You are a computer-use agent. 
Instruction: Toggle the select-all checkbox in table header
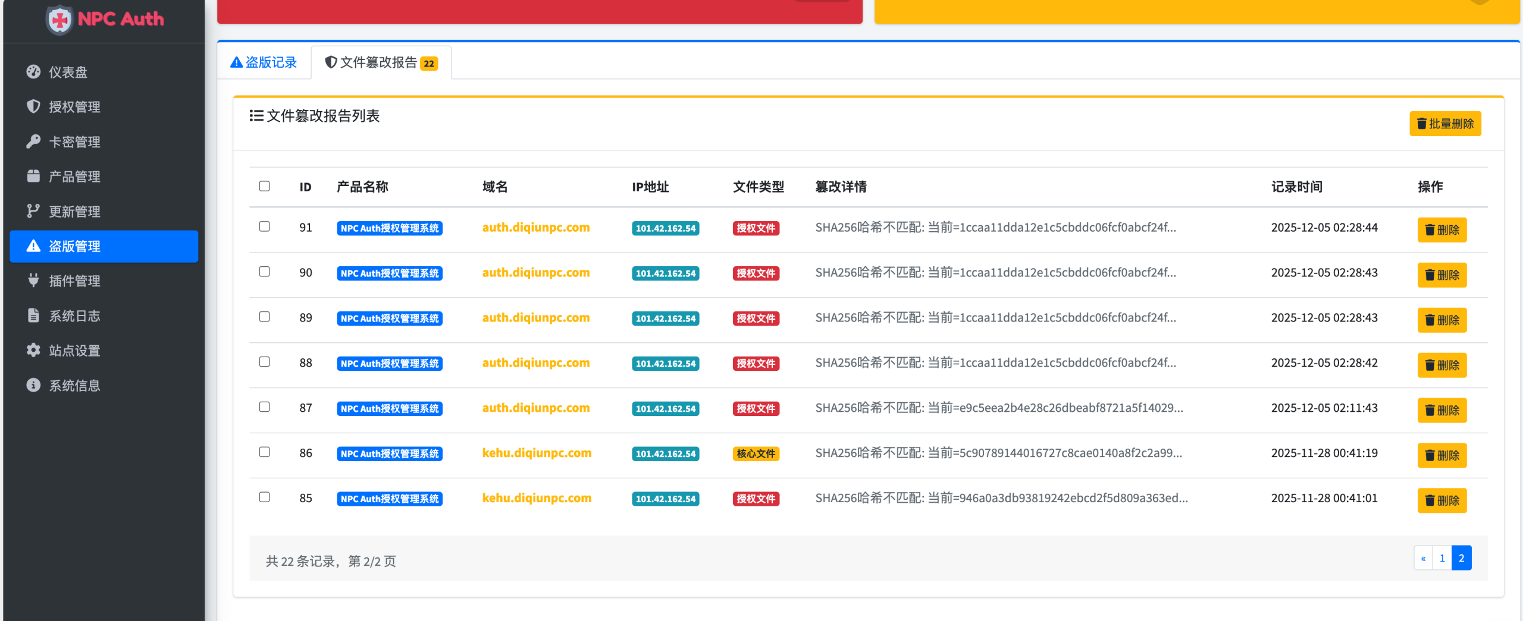[x=265, y=187]
